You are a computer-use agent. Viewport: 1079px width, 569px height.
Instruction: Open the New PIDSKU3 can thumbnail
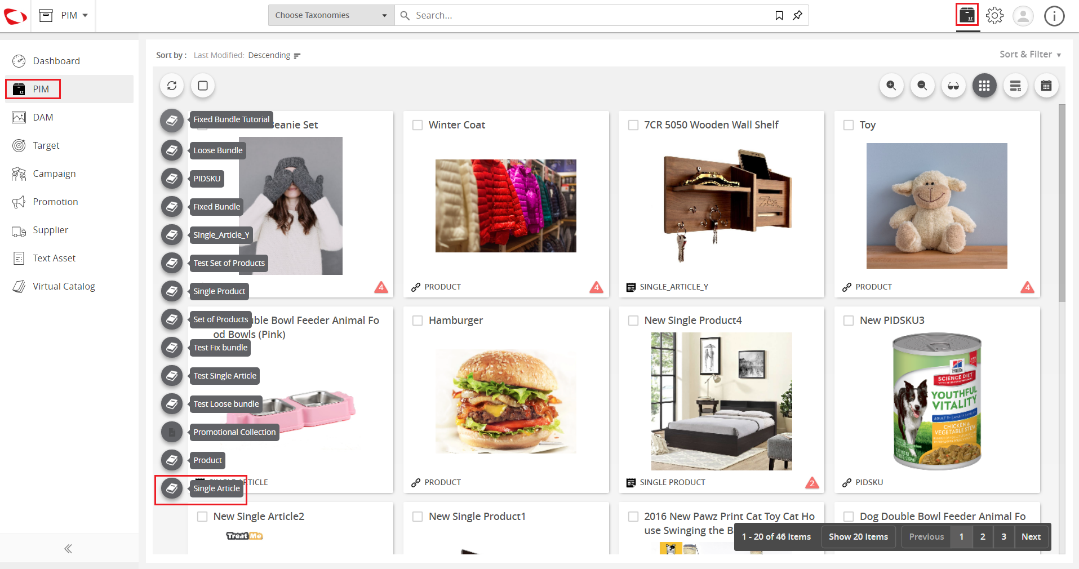937,401
